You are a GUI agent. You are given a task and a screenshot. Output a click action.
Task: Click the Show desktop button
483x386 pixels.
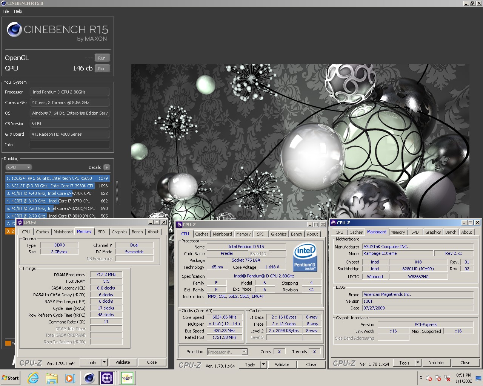point(479,378)
